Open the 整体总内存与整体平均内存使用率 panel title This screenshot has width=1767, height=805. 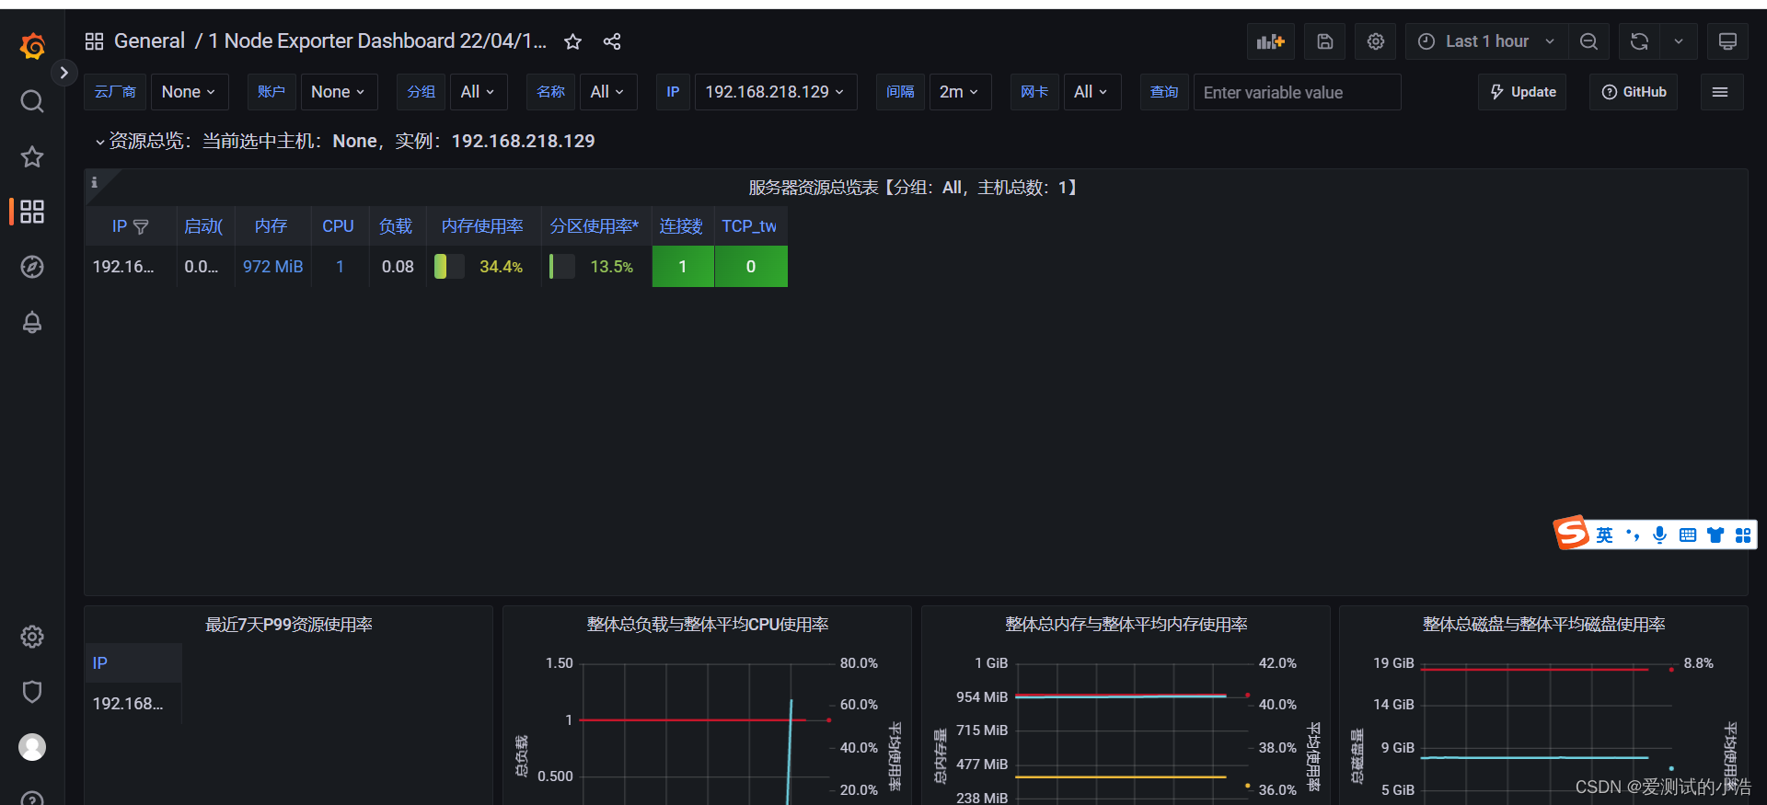coord(1126,625)
